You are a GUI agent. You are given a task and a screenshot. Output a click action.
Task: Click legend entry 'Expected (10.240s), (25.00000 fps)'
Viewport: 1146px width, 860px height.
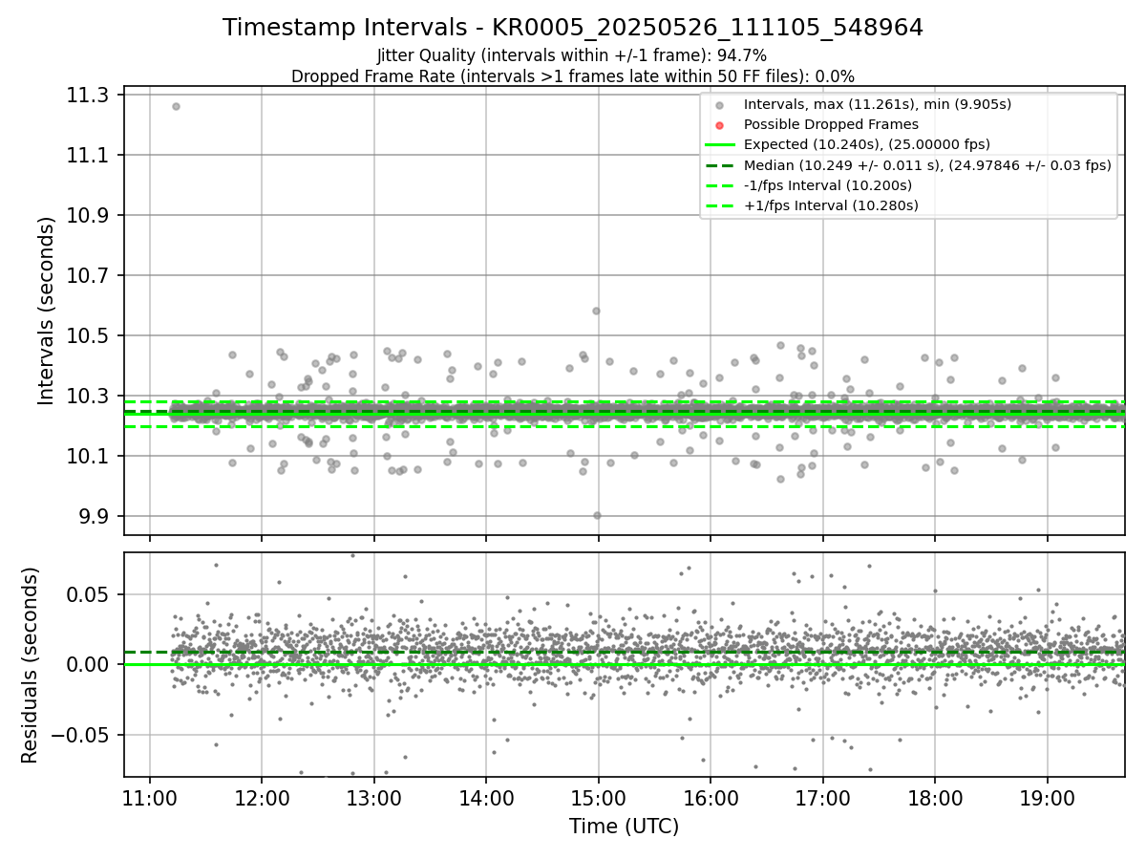point(867,144)
